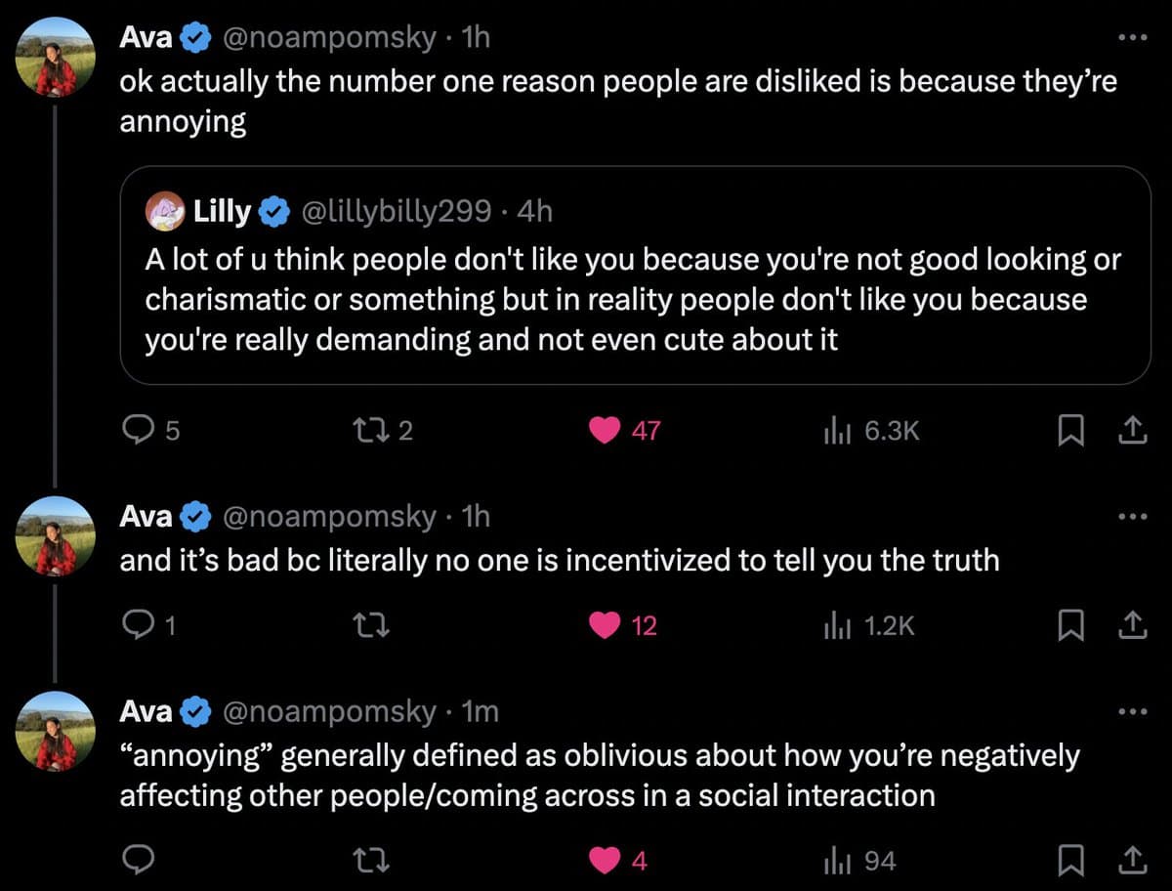1172x891 pixels.
Task: Open the more options menu on the first tweet
Action: [x=1131, y=38]
